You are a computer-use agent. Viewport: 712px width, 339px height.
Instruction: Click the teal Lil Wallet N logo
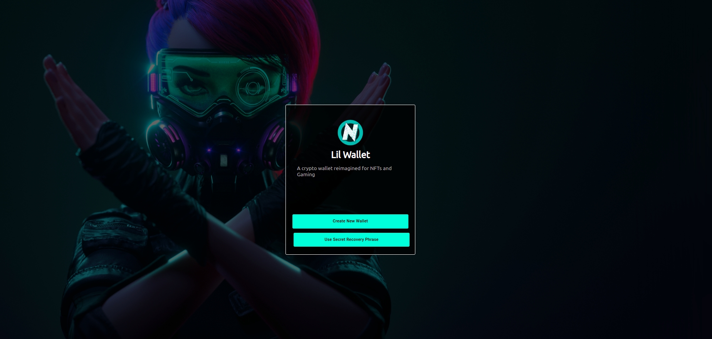click(350, 133)
